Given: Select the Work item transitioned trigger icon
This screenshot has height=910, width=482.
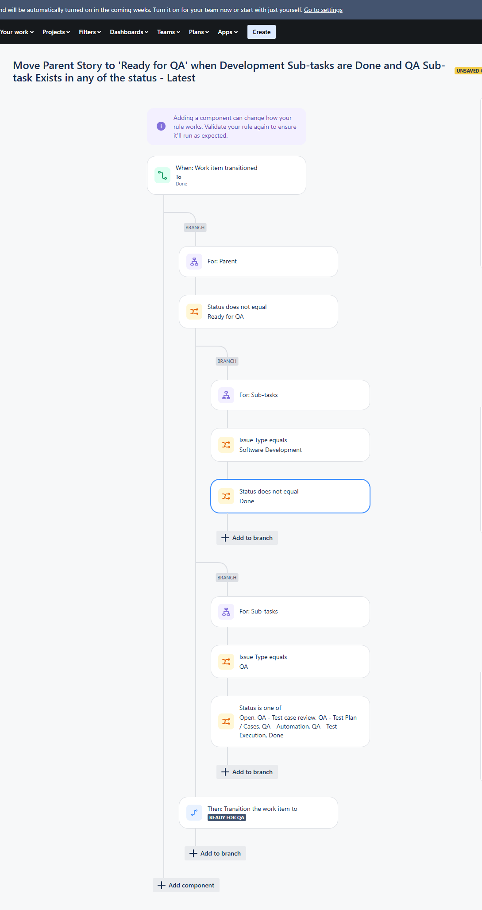Looking at the screenshot, I should [x=162, y=175].
